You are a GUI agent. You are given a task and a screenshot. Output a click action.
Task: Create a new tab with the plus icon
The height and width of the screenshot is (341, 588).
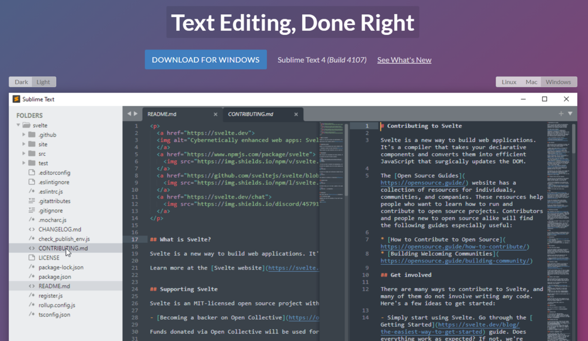(561, 114)
